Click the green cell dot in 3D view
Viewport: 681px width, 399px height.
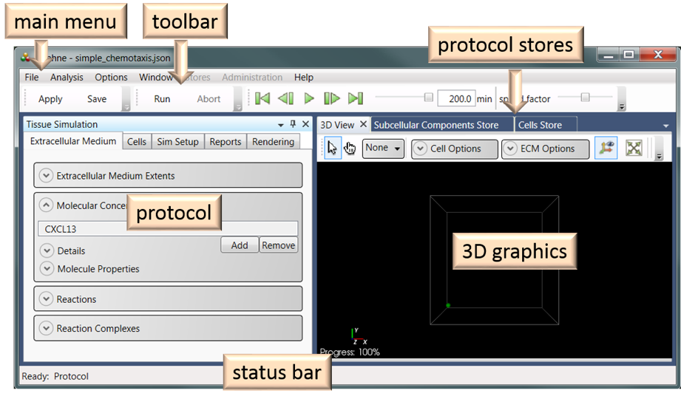point(448,306)
